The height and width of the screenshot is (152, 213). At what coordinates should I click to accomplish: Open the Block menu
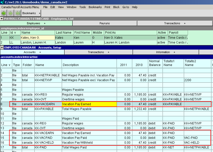coord(116,7)
